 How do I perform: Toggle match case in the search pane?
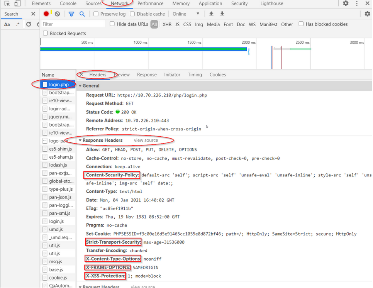coord(7,24)
